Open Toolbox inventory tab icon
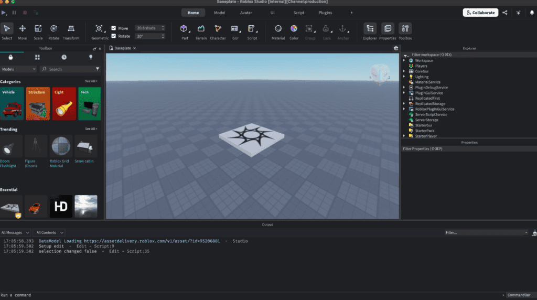Image resolution: width=537 pixels, height=300 pixels. click(10, 57)
